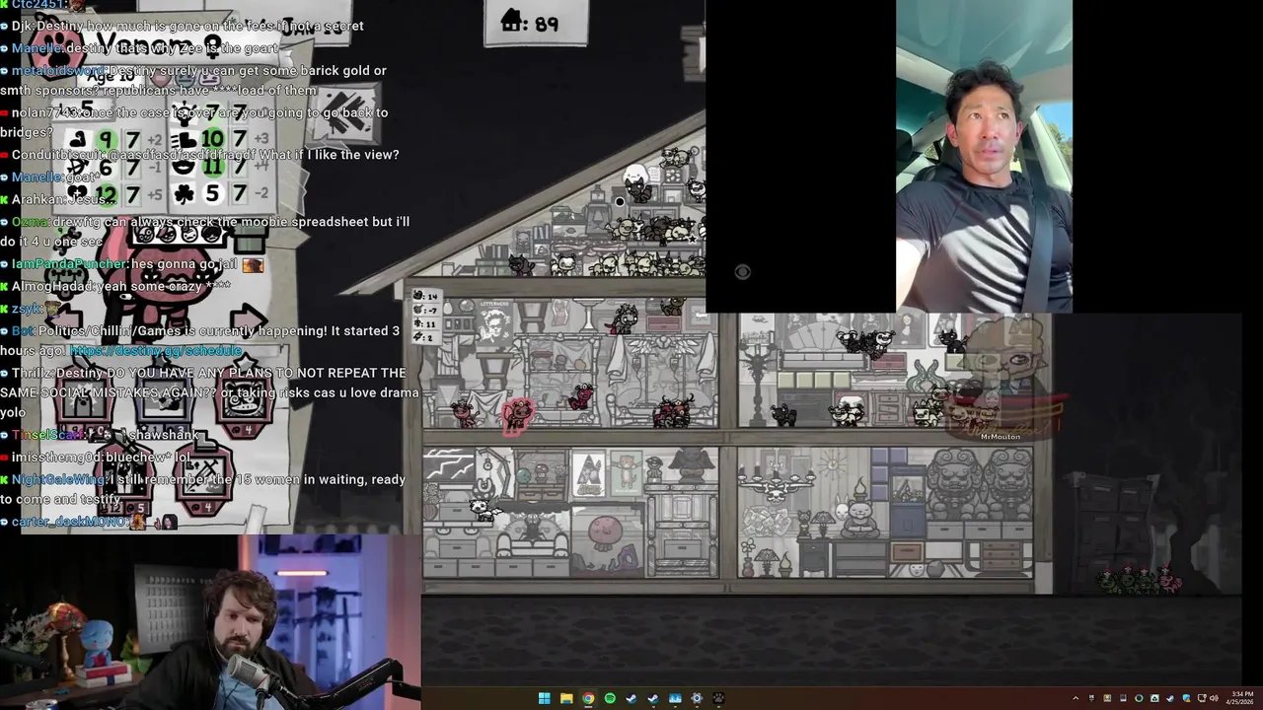Click the small circle icon on the black video panel
Screen dimensions: 1263x710
(x=743, y=272)
